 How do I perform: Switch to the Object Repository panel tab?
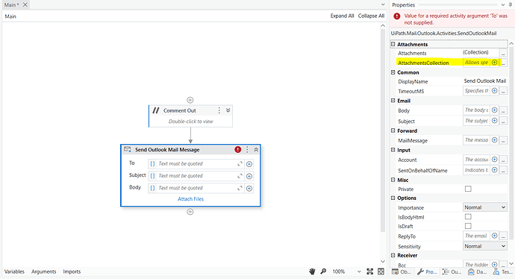(402, 272)
